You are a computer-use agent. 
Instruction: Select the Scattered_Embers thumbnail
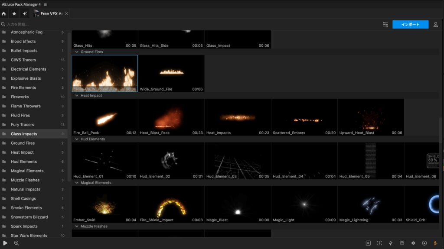[304, 117]
